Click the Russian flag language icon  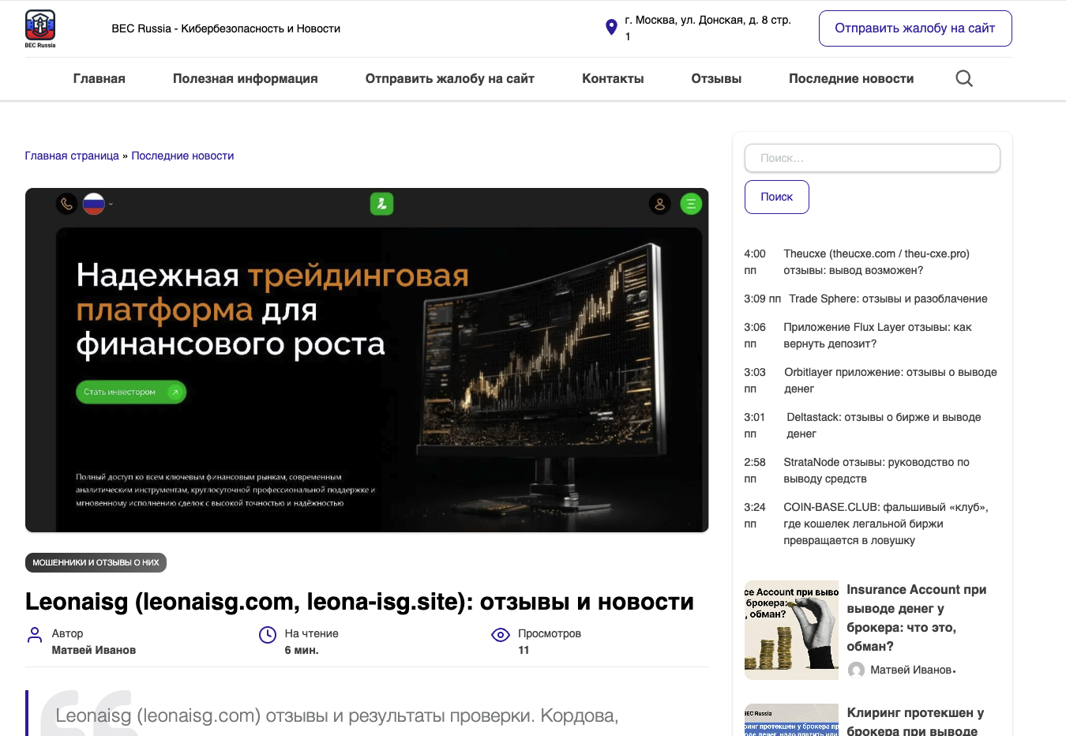pyautogui.click(x=94, y=204)
